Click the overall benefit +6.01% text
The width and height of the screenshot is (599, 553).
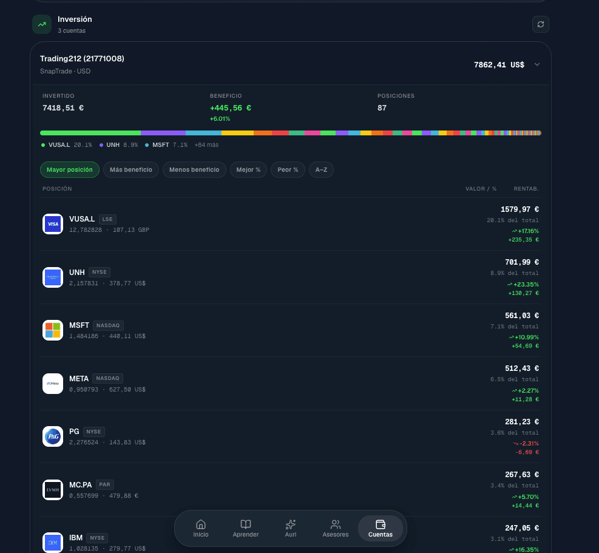220,119
